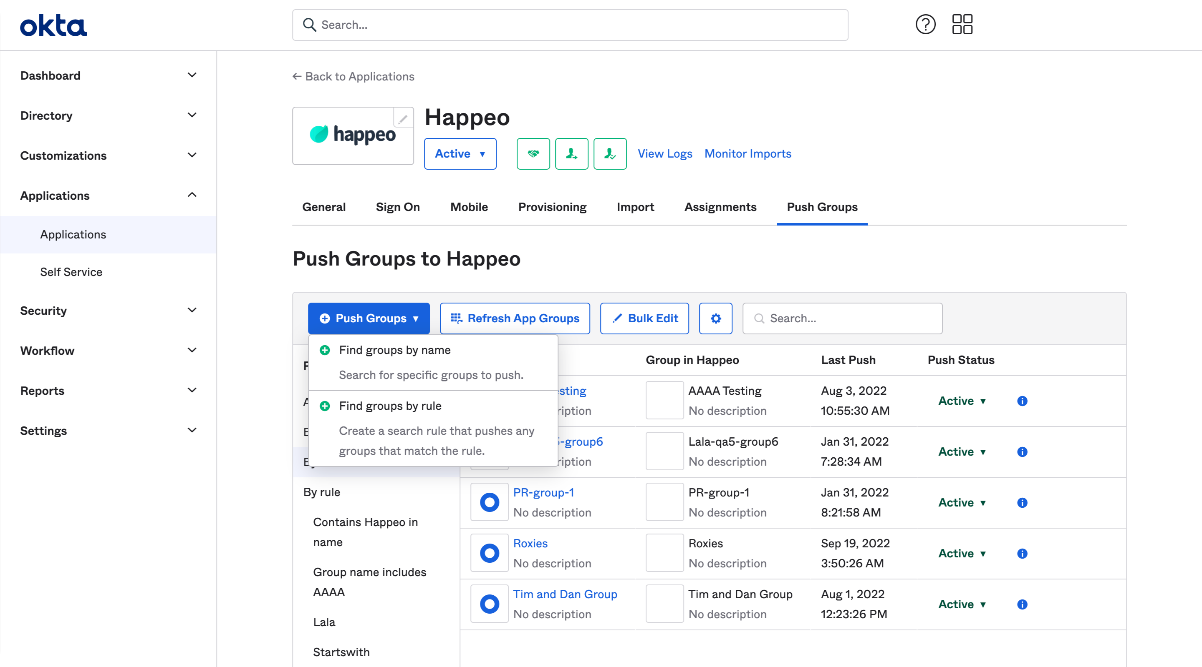Image resolution: width=1202 pixels, height=667 pixels.
Task: Click the top global Search field
Action: point(570,25)
